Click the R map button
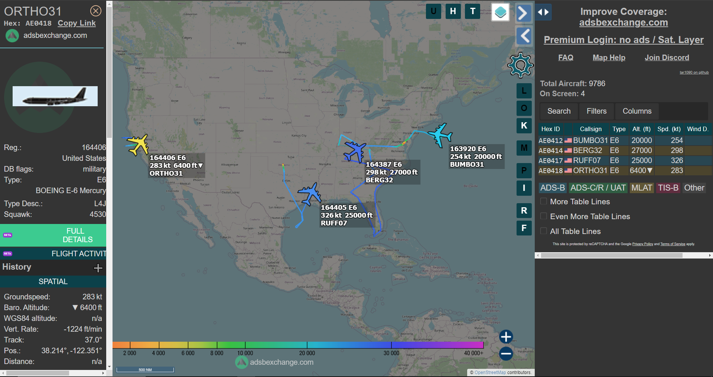 524,211
